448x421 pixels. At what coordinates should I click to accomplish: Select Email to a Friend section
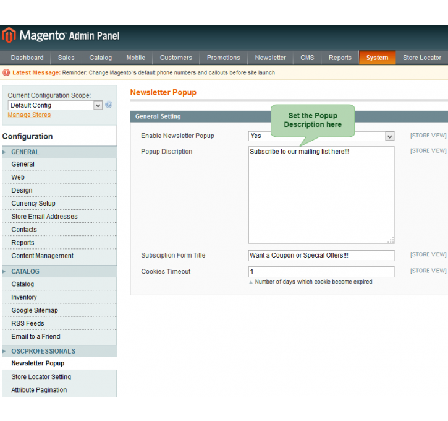click(59, 337)
